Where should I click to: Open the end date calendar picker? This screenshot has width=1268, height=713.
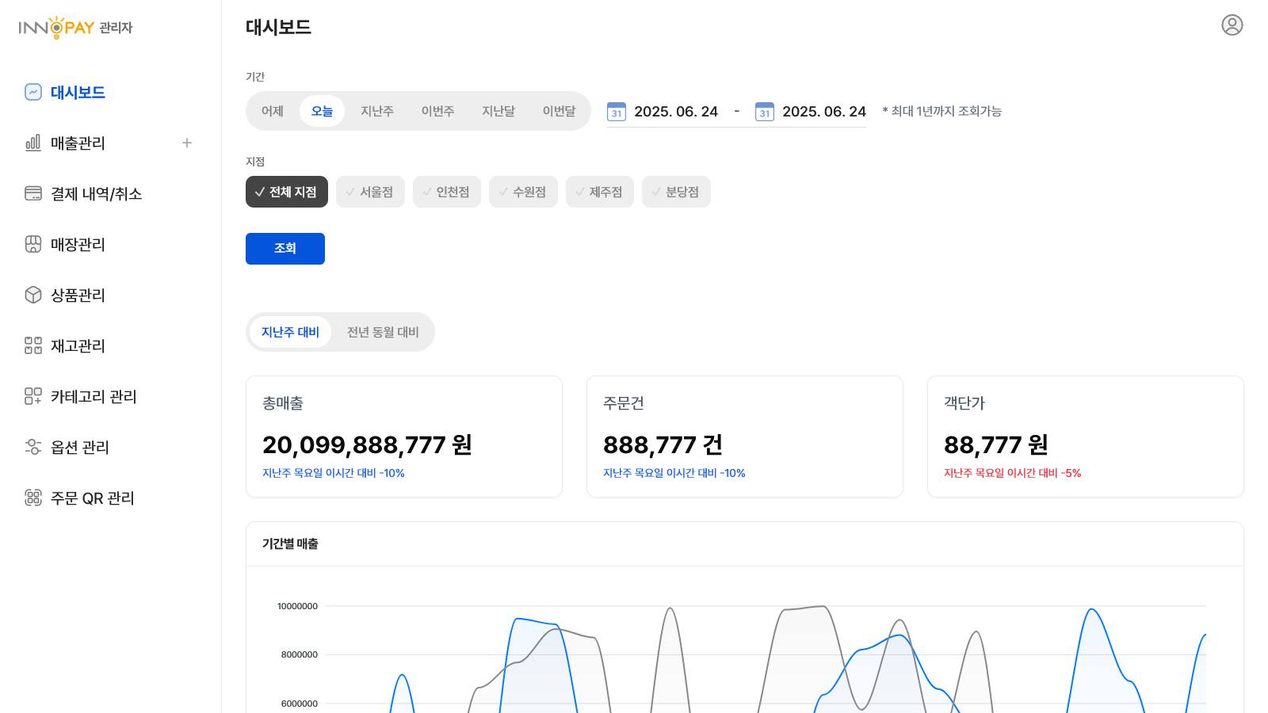[765, 112]
